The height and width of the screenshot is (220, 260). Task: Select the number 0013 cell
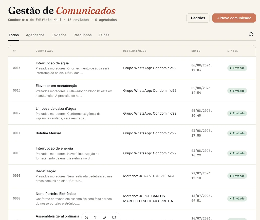17,90
